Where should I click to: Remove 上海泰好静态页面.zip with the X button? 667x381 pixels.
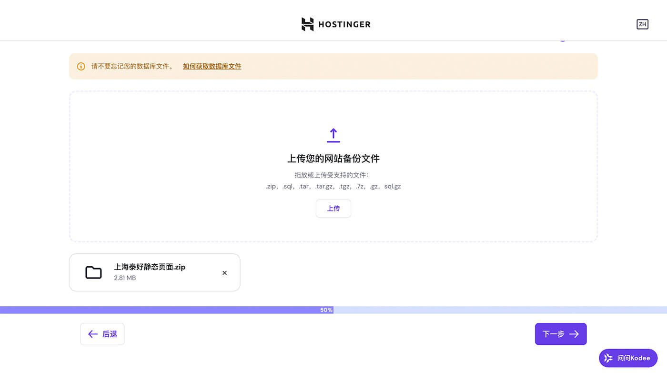tap(224, 273)
